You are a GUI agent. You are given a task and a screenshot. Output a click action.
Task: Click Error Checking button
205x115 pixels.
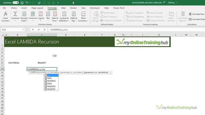click(154, 17)
